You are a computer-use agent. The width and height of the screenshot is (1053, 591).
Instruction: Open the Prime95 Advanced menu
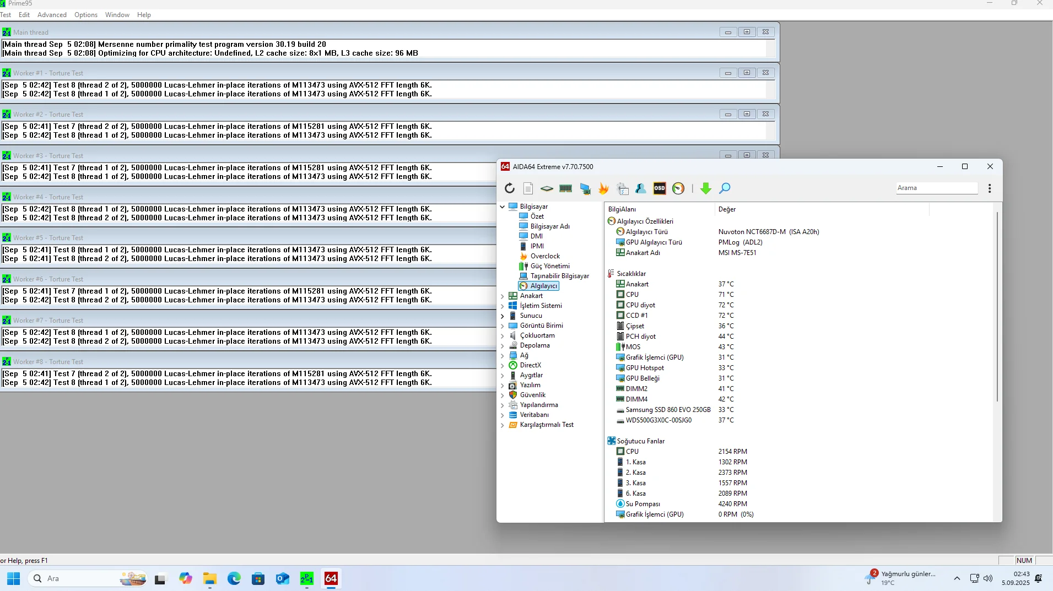pos(52,15)
